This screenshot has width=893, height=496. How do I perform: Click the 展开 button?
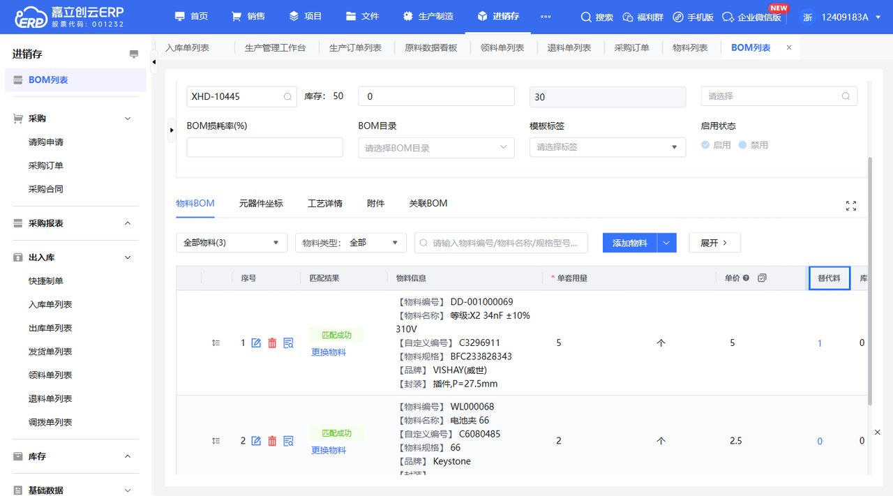pyautogui.click(x=714, y=243)
